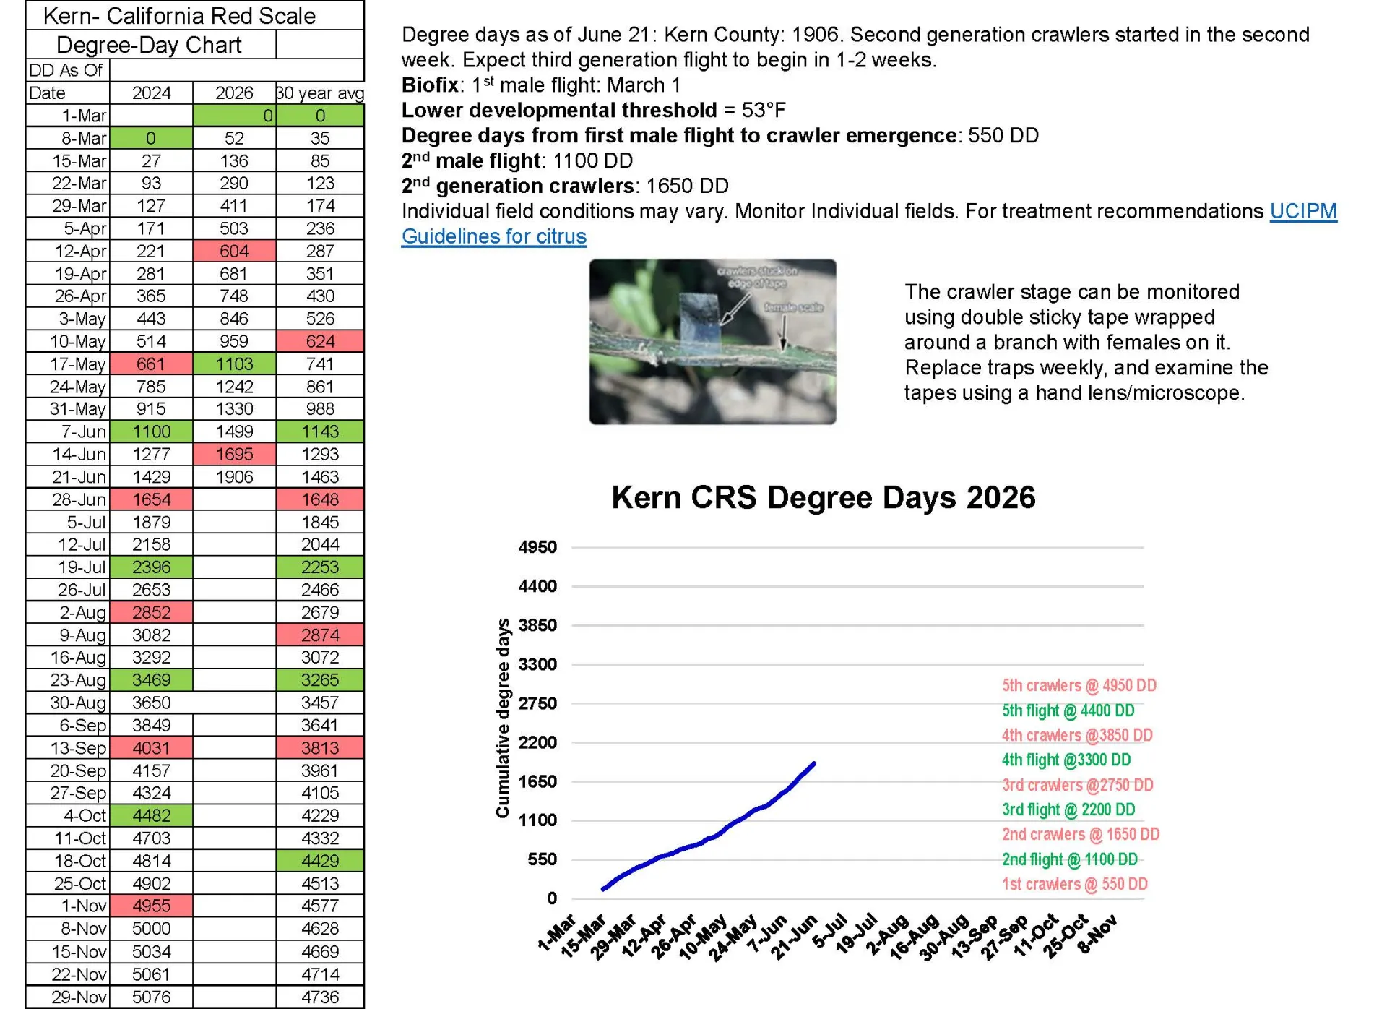Click the 'Degree-Day Chart' title cell
1387x1009 pixels.
click(150, 44)
